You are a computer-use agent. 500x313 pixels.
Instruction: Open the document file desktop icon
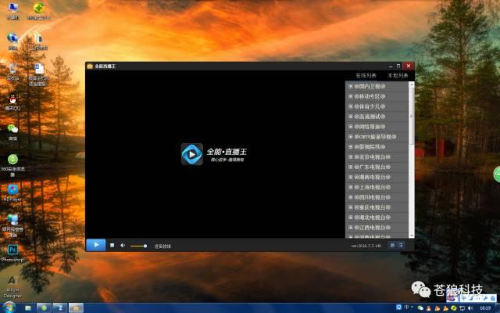pos(39,74)
